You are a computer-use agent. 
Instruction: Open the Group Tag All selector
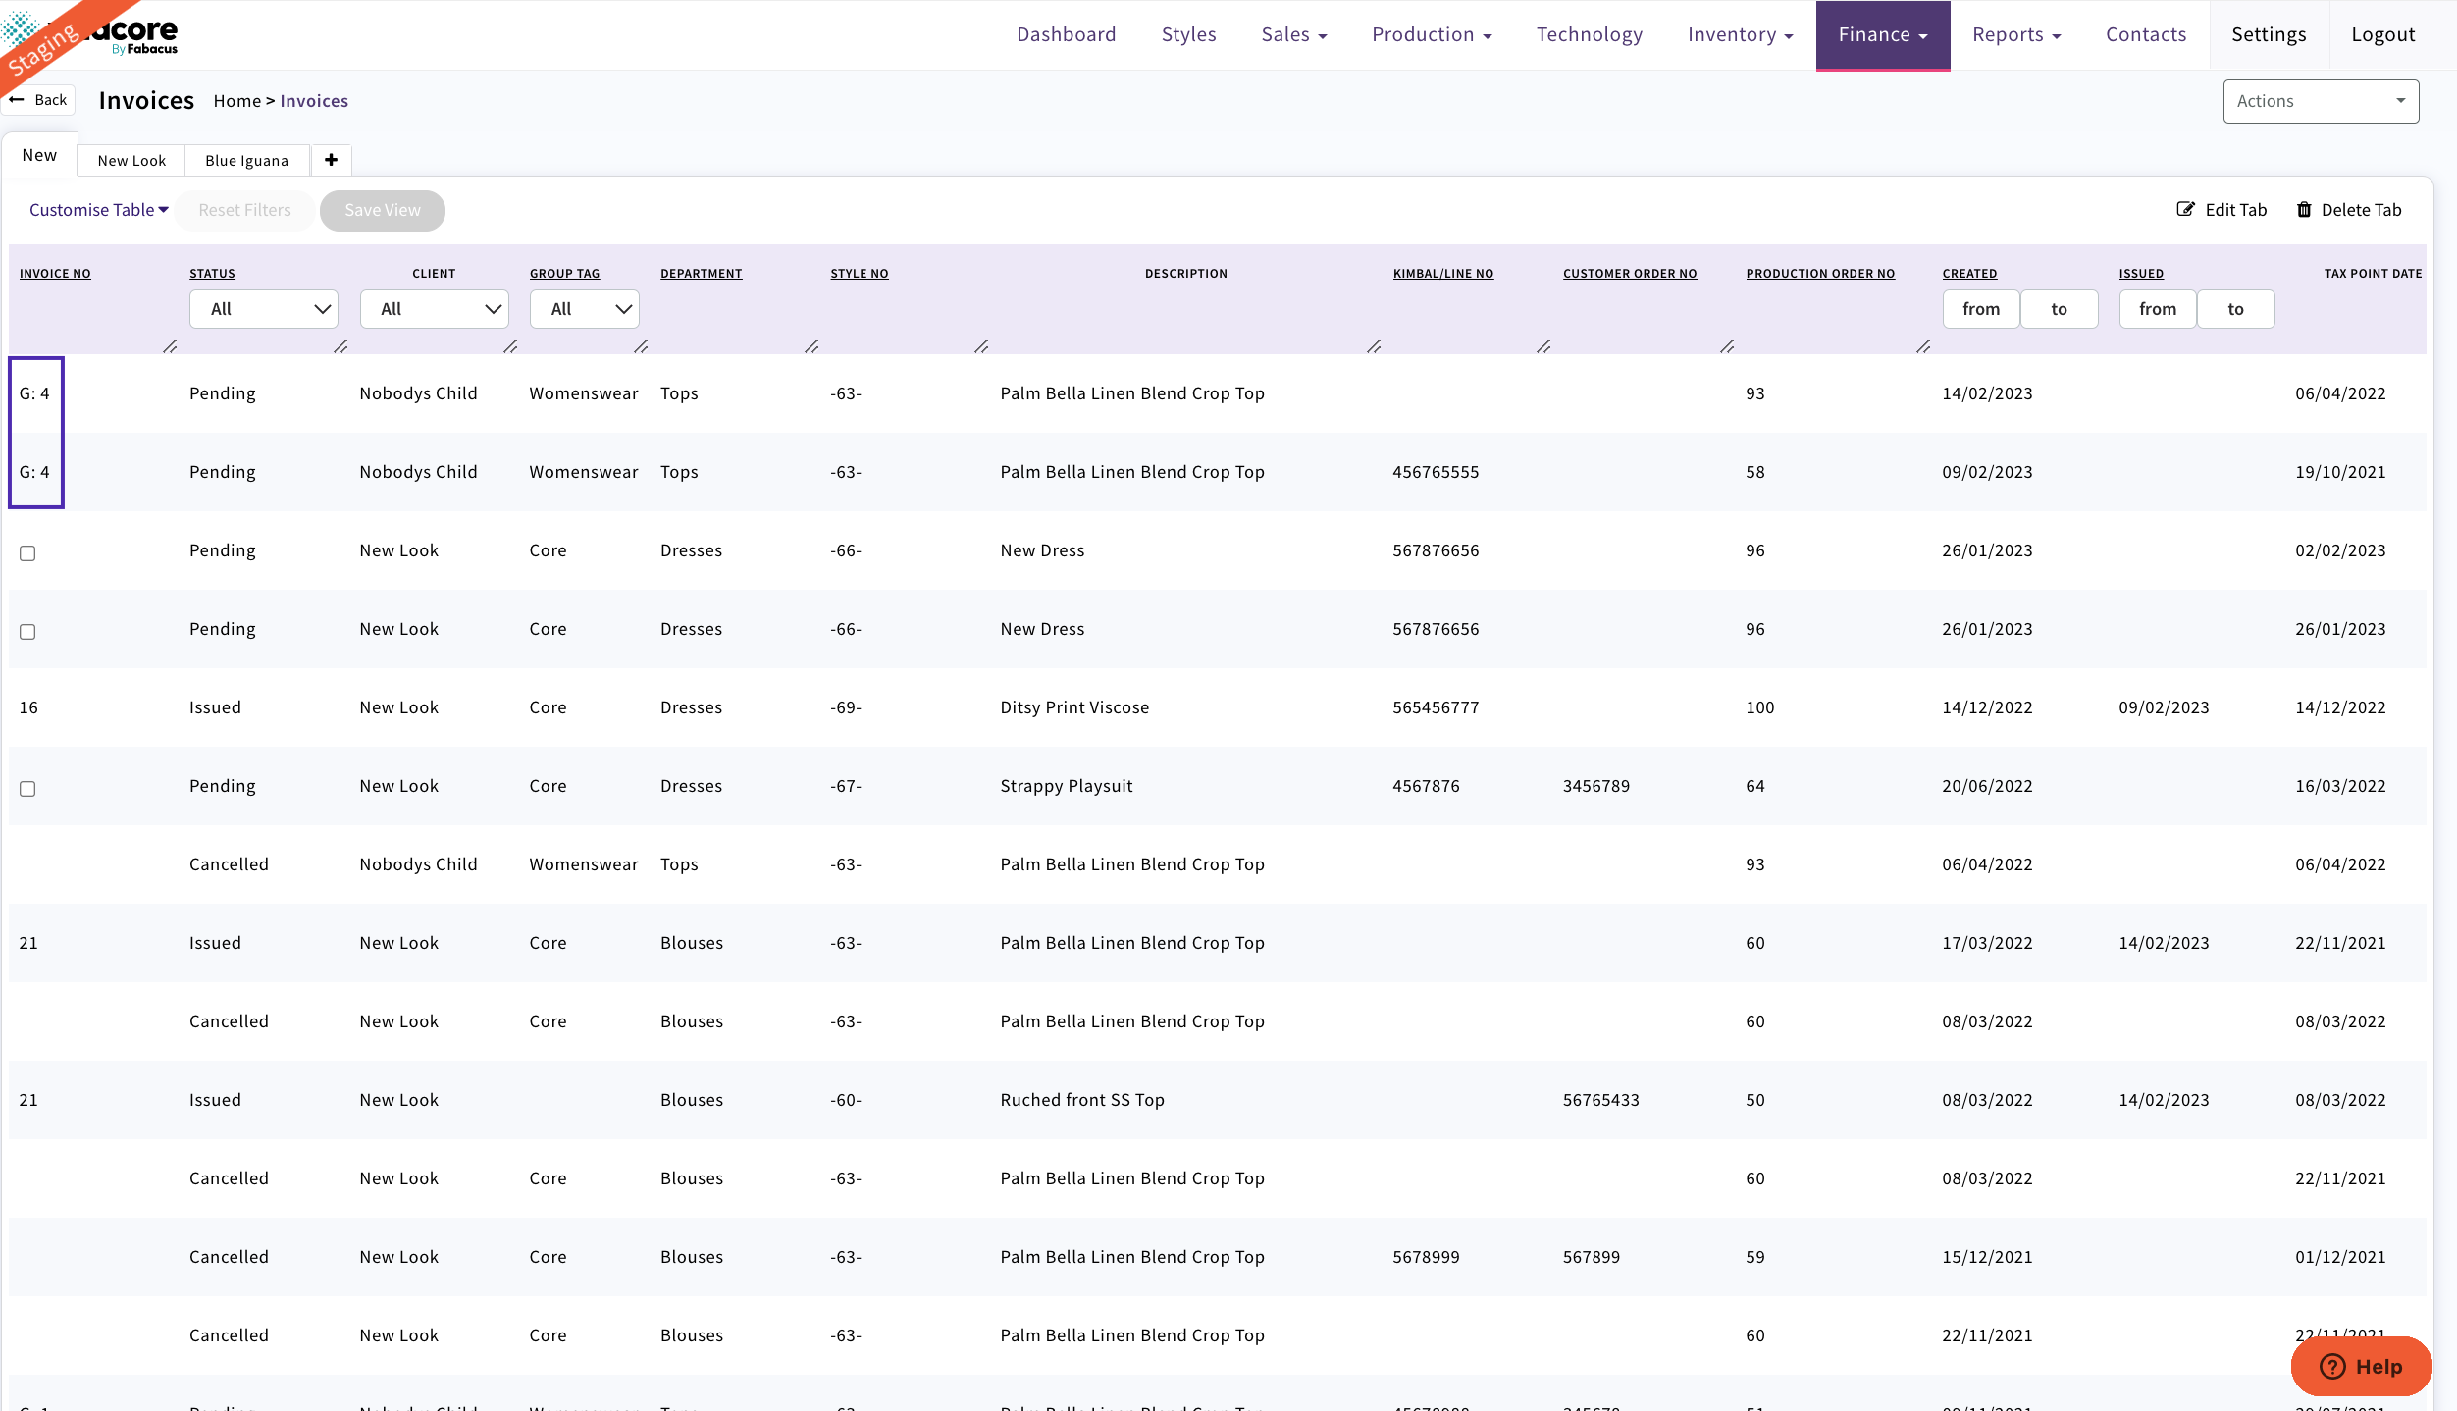tap(584, 308)
